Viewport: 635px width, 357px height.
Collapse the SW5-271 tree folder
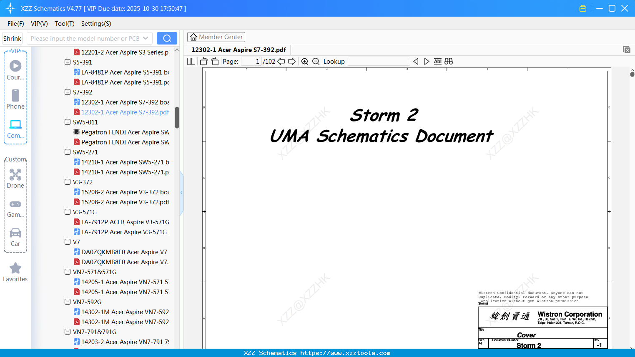click(68, 152)
